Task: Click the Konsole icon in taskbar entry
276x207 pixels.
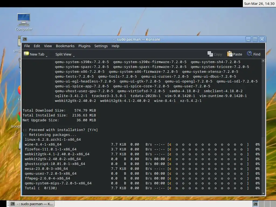Action: (13, 204)
